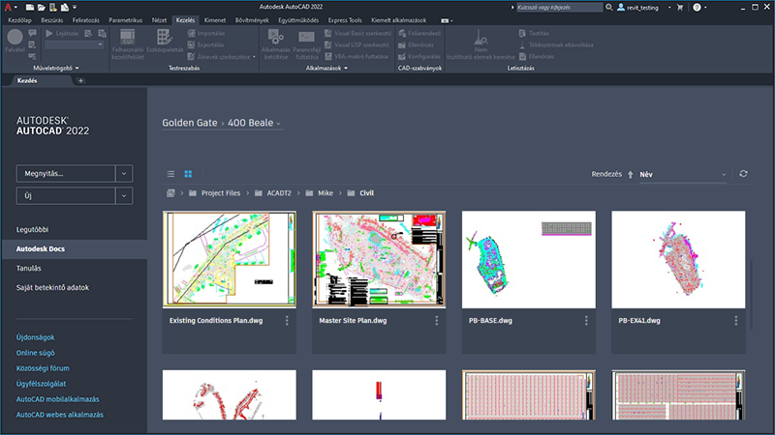Click the search keyword input field
The width and height of the screenshot is (775, 435).
[559, 8]
